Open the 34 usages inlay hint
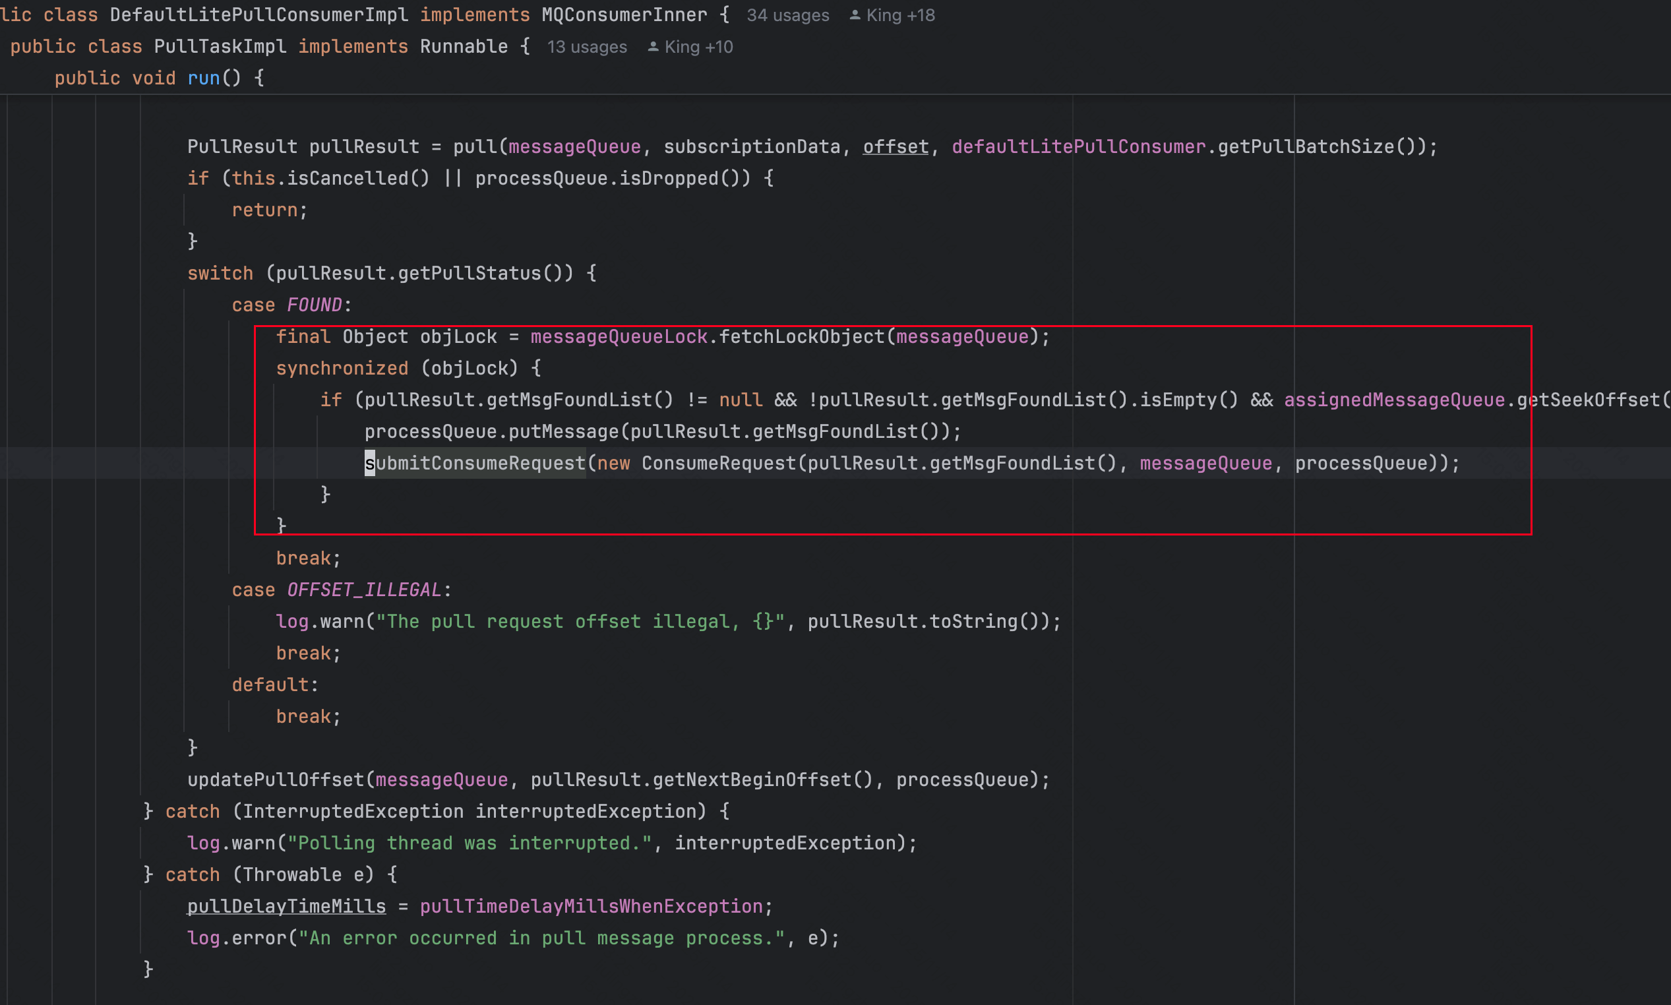Image resolution: width=1671 pixels, height=1005 pixels. [787, 15]
